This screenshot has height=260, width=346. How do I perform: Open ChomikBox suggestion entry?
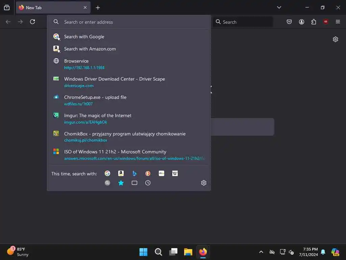(129, 137)
